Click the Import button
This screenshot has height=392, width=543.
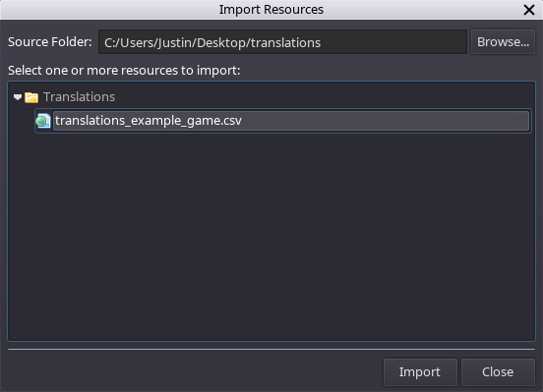420,372
